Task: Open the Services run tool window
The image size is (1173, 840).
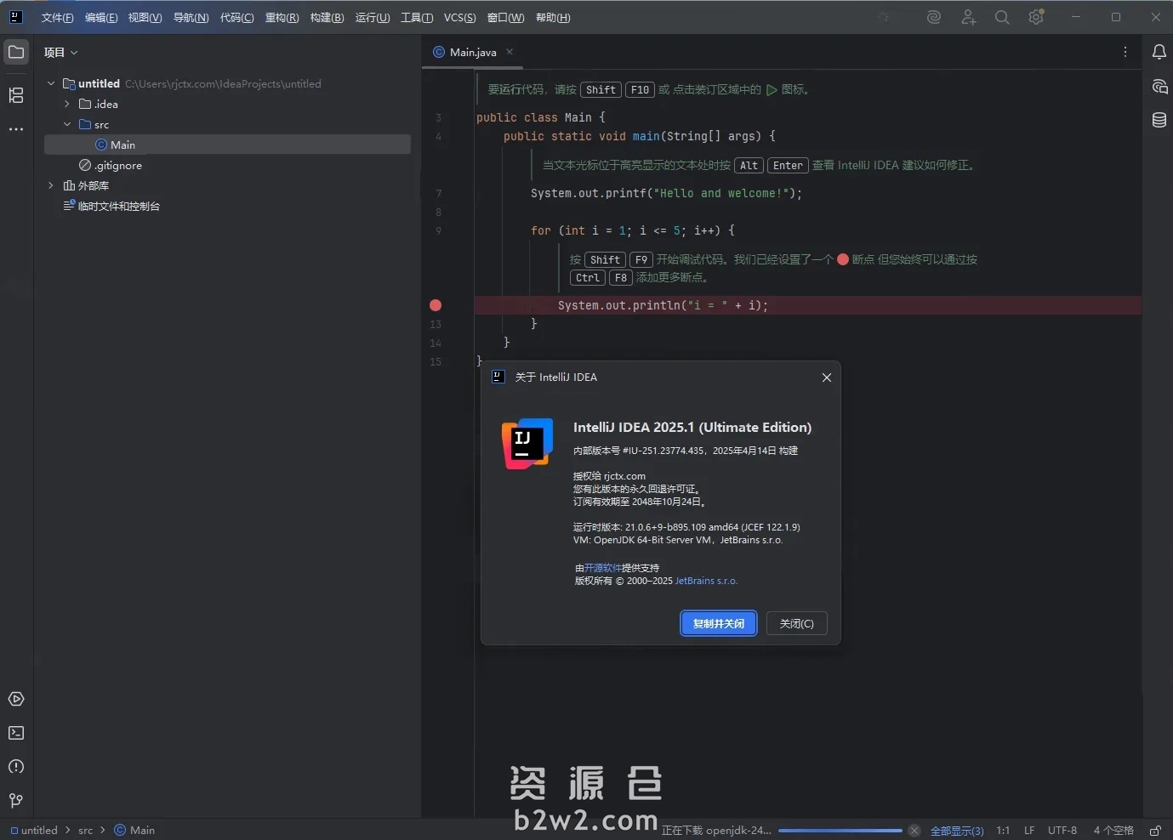Action: 16,699
